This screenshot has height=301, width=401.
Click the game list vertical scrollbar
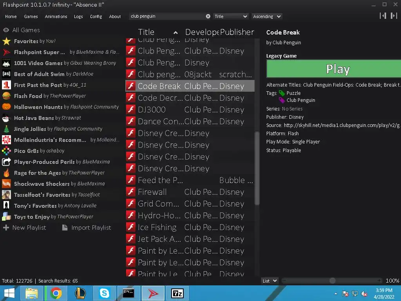[x=257, y=168]
